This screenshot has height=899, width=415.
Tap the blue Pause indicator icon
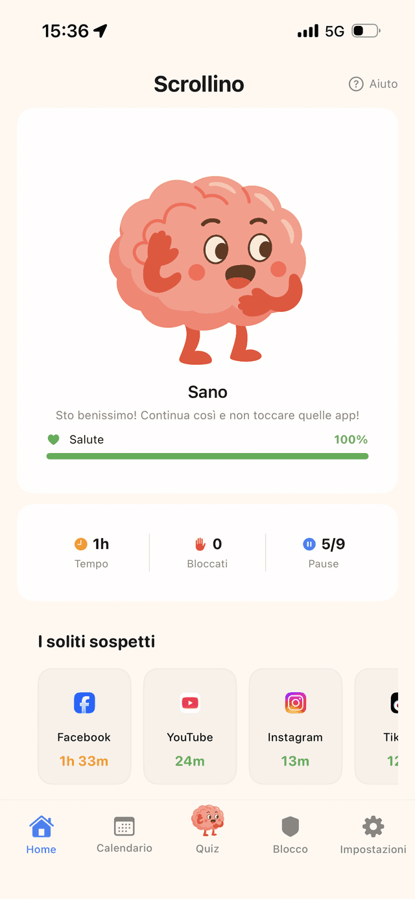point(309,544)
